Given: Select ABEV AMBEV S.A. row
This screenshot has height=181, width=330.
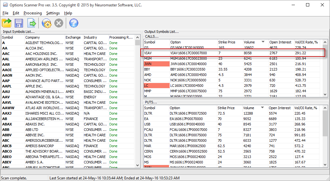Looking at the screenshot, I should tap(68, 162).
